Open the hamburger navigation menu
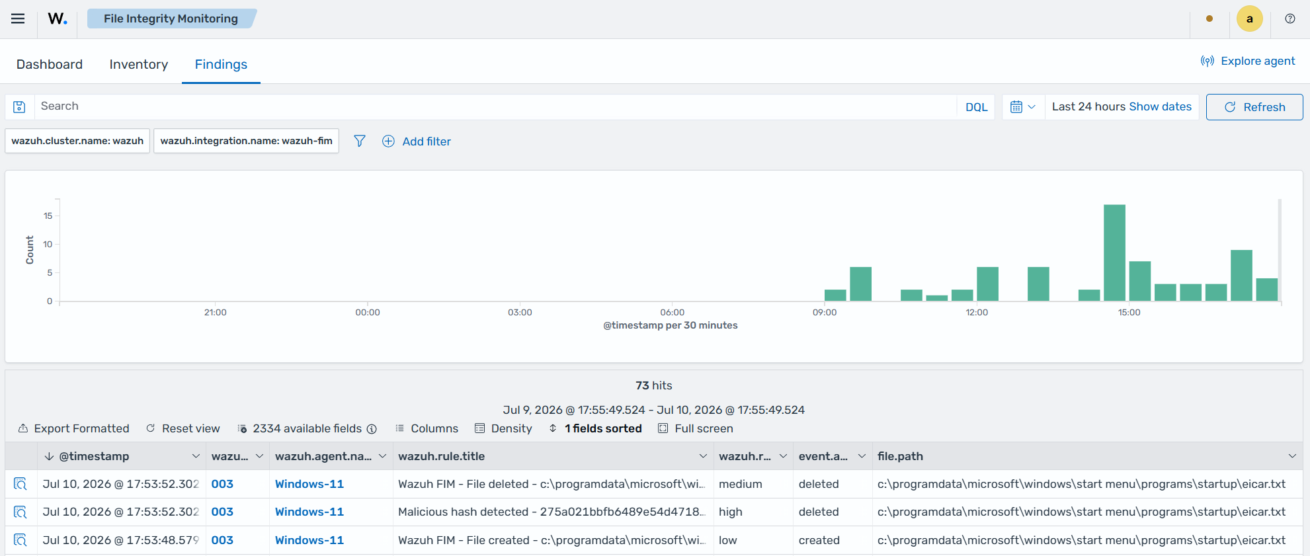 (x=18, y=19)
